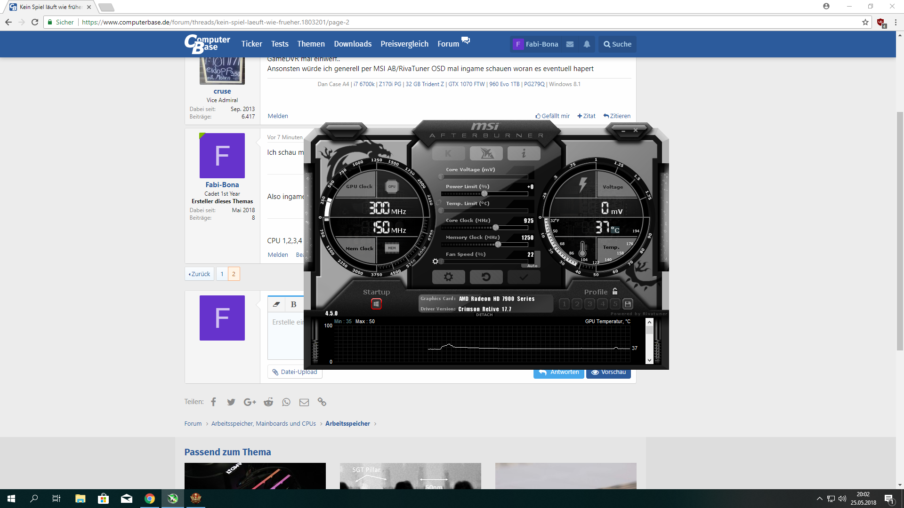Toggle fan speed Auto mode

coord(532,266)
